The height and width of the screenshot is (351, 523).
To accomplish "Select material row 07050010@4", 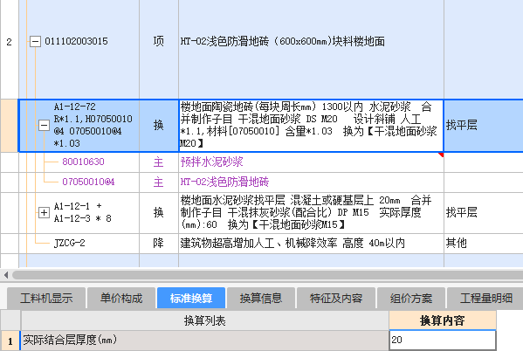I will tap(88, 182).
